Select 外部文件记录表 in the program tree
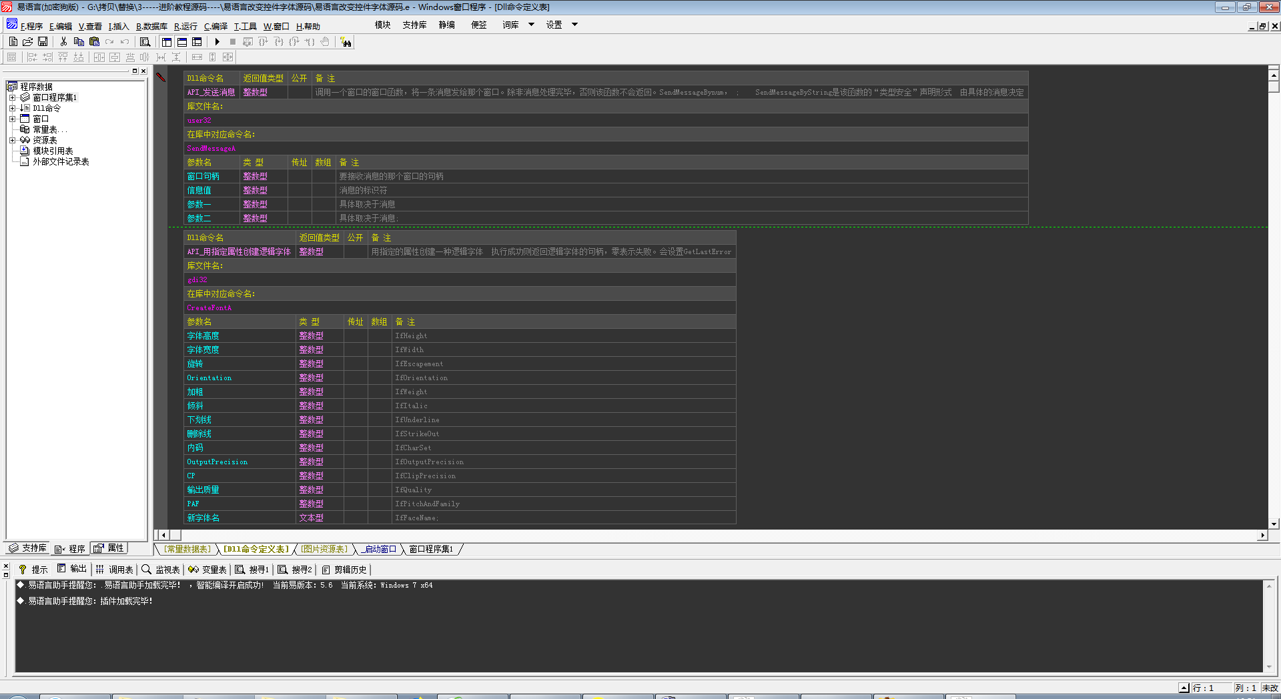This screenshot has width=1281, height=699. pos(61,161)
